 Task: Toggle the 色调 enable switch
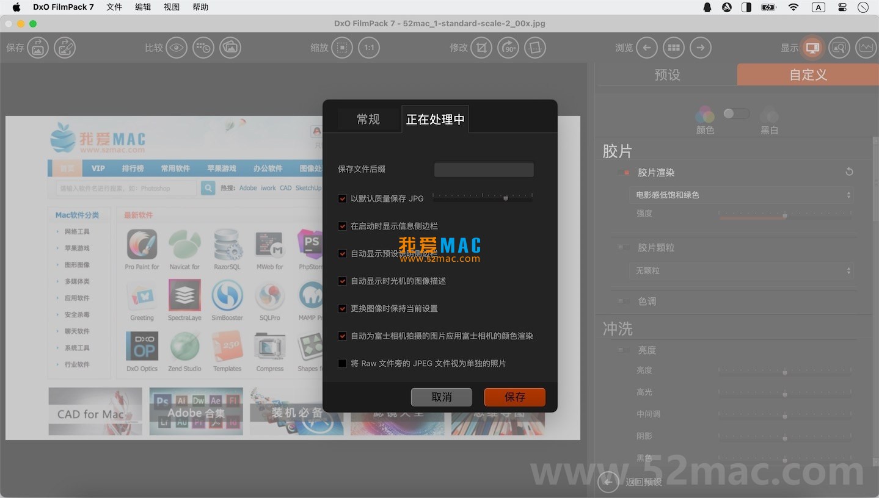coord(624,301)
